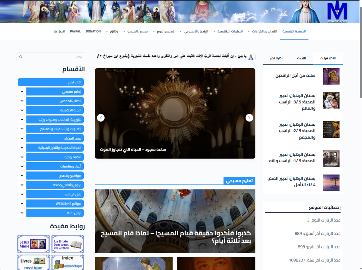
Task: Open the Livres mystique link image
Action: pyautogui.click(x=33, y=263)
